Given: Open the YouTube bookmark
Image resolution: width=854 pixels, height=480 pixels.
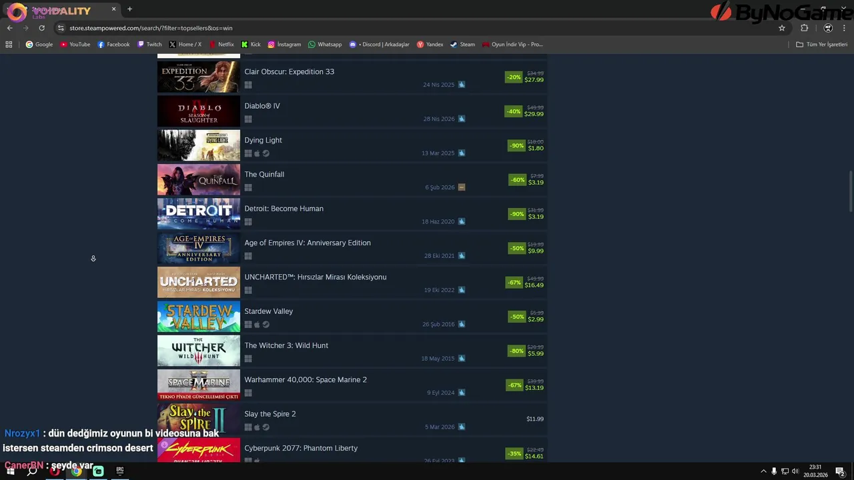Looking at the screenshot, I should [x=75, y=45].
